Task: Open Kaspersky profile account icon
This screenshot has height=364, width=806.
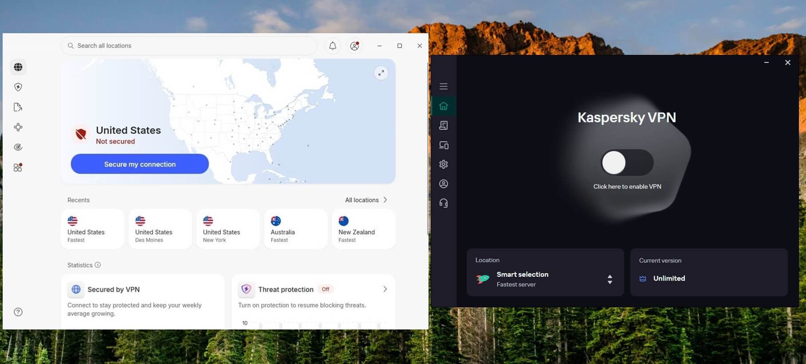Action: click(x=444, y=184)
